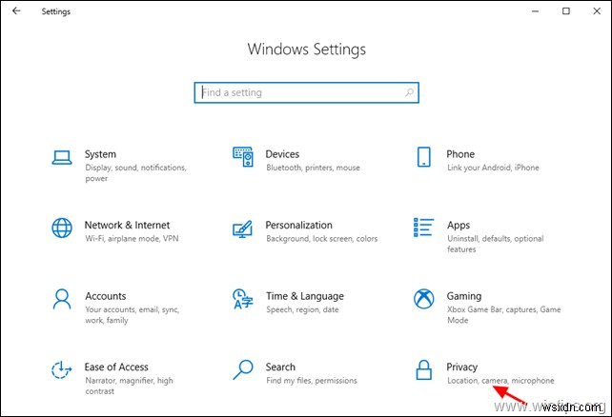The image size is (612, 417).
Task: Click the Apps list icon
Action: click(x=423, y=228)
